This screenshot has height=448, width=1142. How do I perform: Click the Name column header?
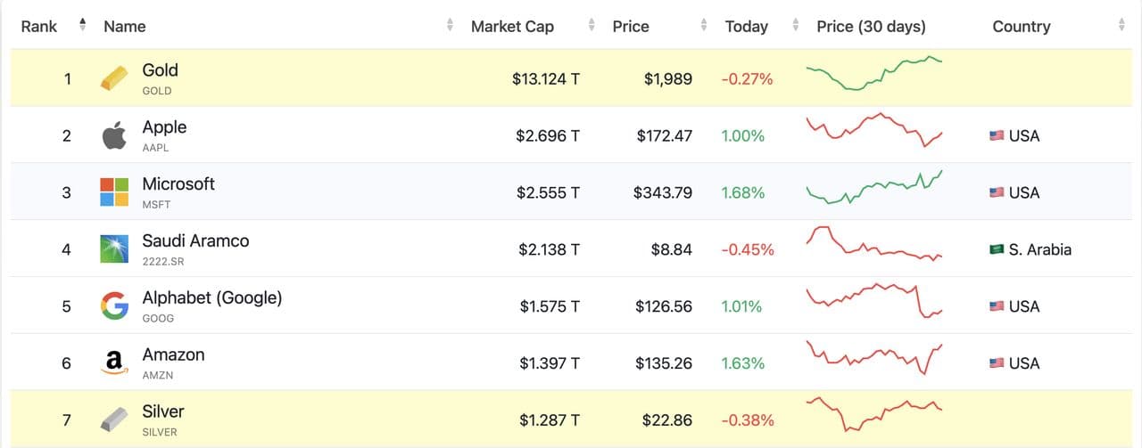point(125,27)
